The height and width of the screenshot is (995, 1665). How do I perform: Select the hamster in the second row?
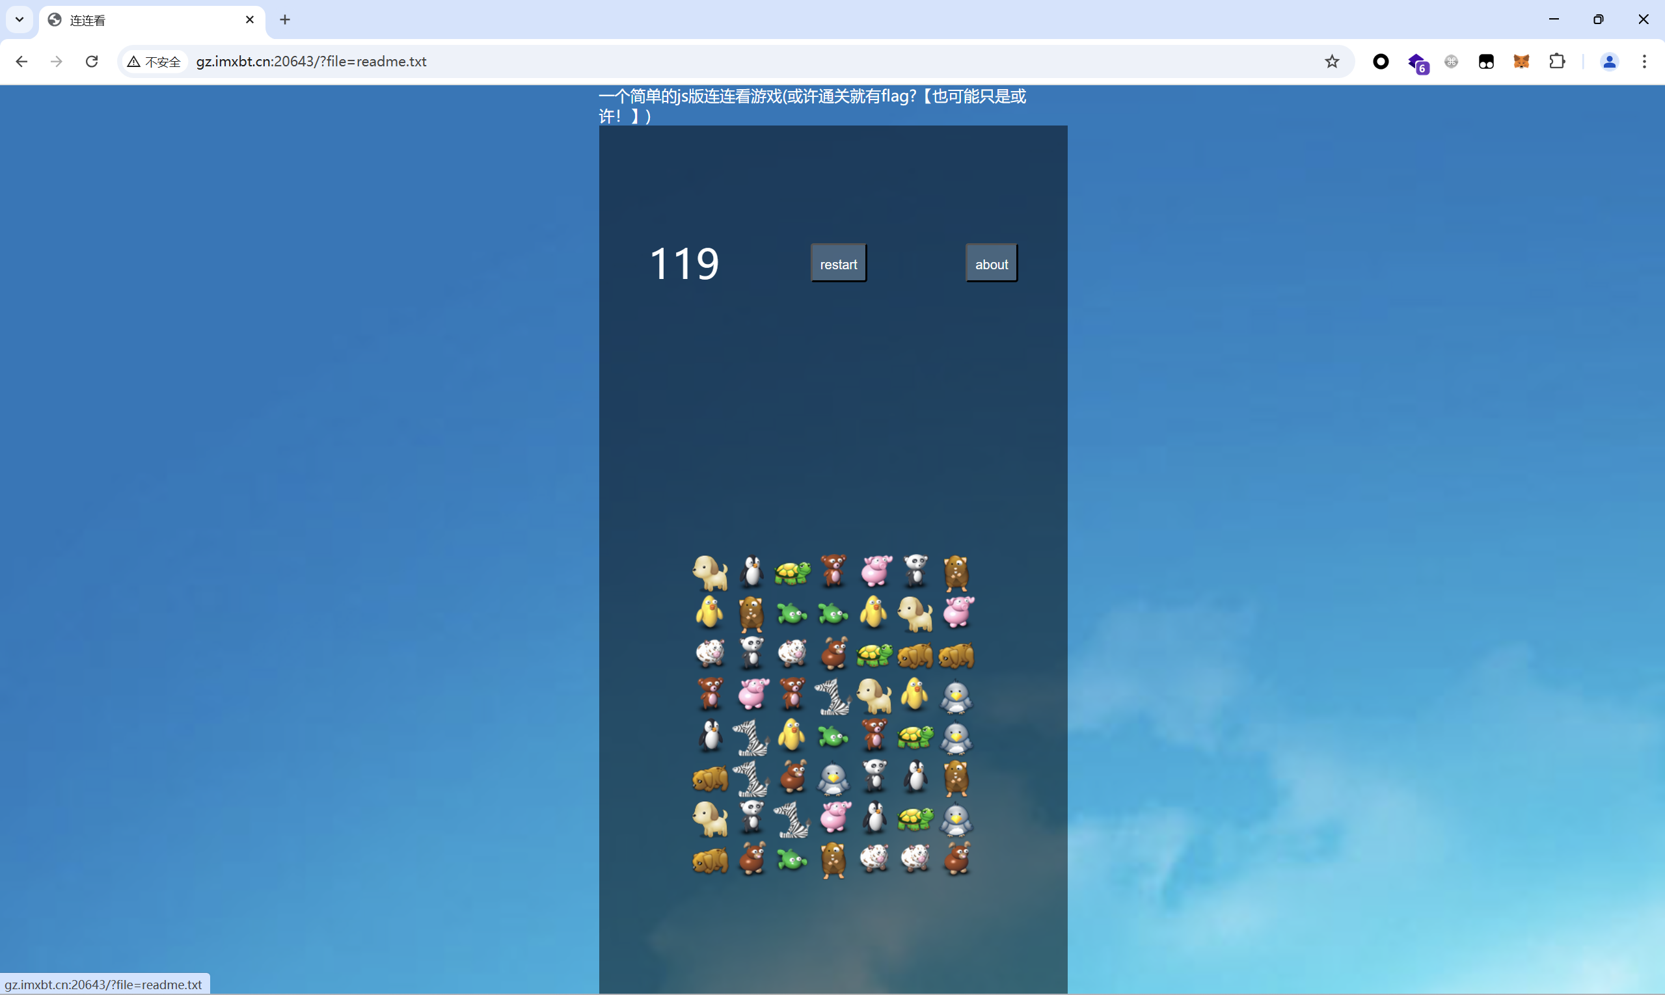point(751,614)
